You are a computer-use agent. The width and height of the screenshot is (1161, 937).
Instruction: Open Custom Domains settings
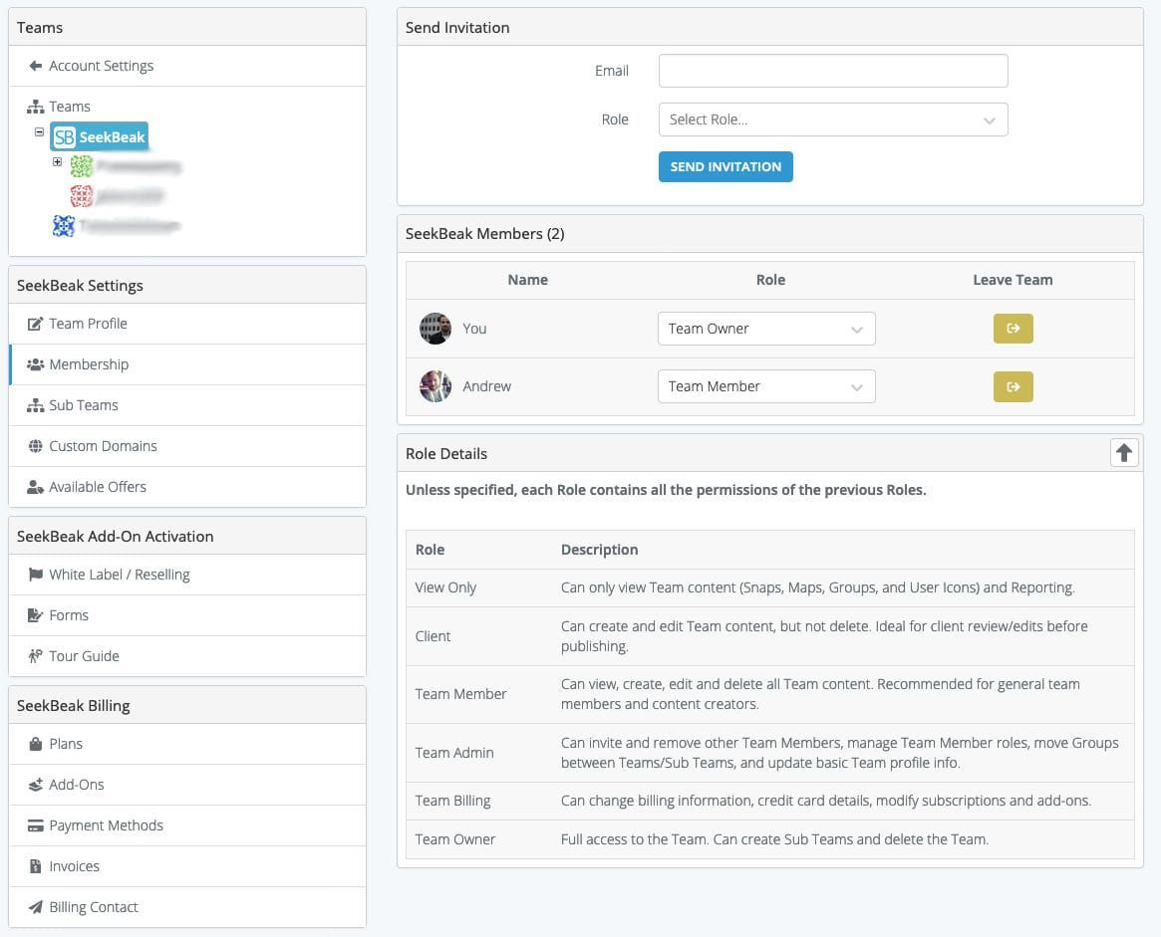tap(103, 445)
